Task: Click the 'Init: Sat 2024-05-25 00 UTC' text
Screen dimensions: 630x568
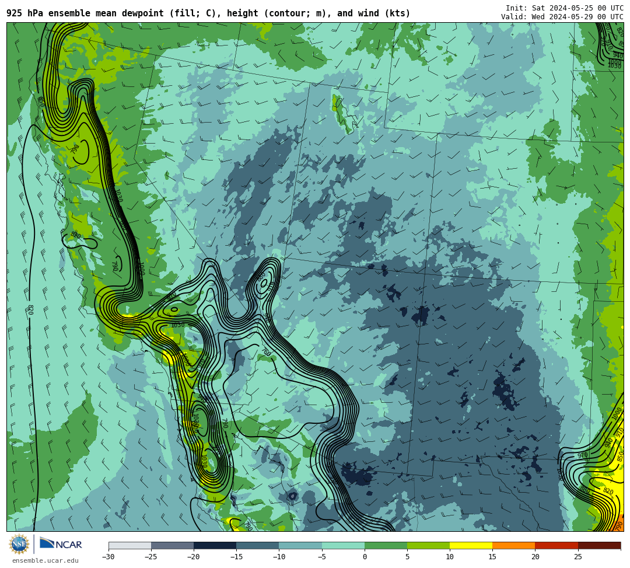Action: click(565, 8)
